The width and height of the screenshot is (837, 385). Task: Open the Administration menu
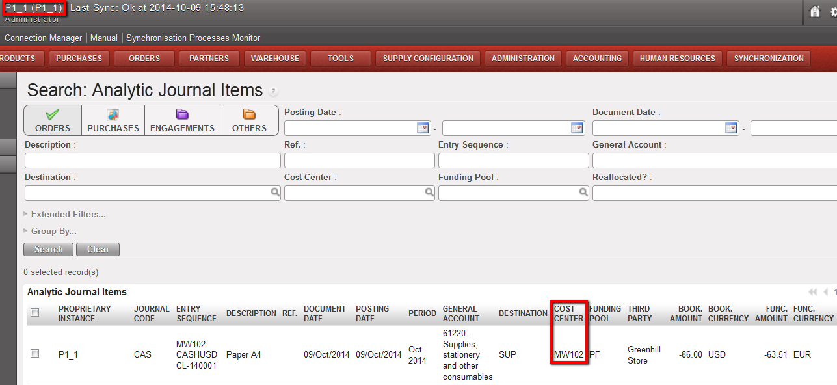pyautogui.click(x=523, y=59)
